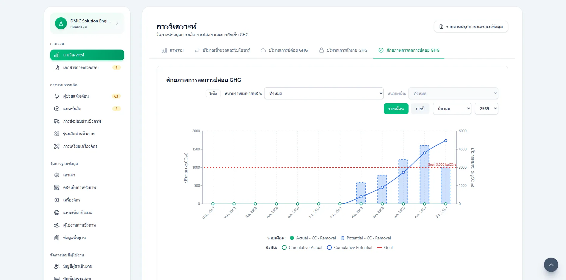
Task: Click the truck icon for การส่งมอบถ่านชีวภาพ
Action: tap(57, 121)
